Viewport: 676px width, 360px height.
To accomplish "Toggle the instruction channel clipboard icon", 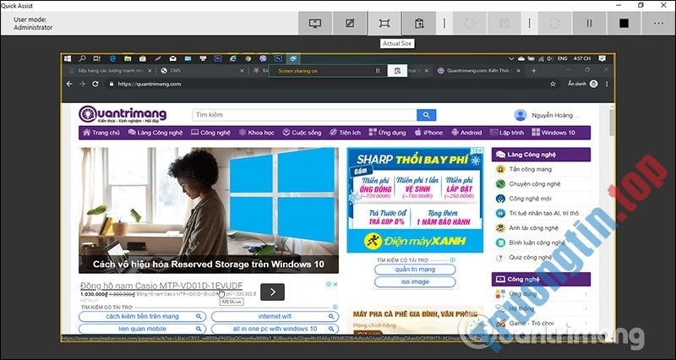I will tap(419, 24).
